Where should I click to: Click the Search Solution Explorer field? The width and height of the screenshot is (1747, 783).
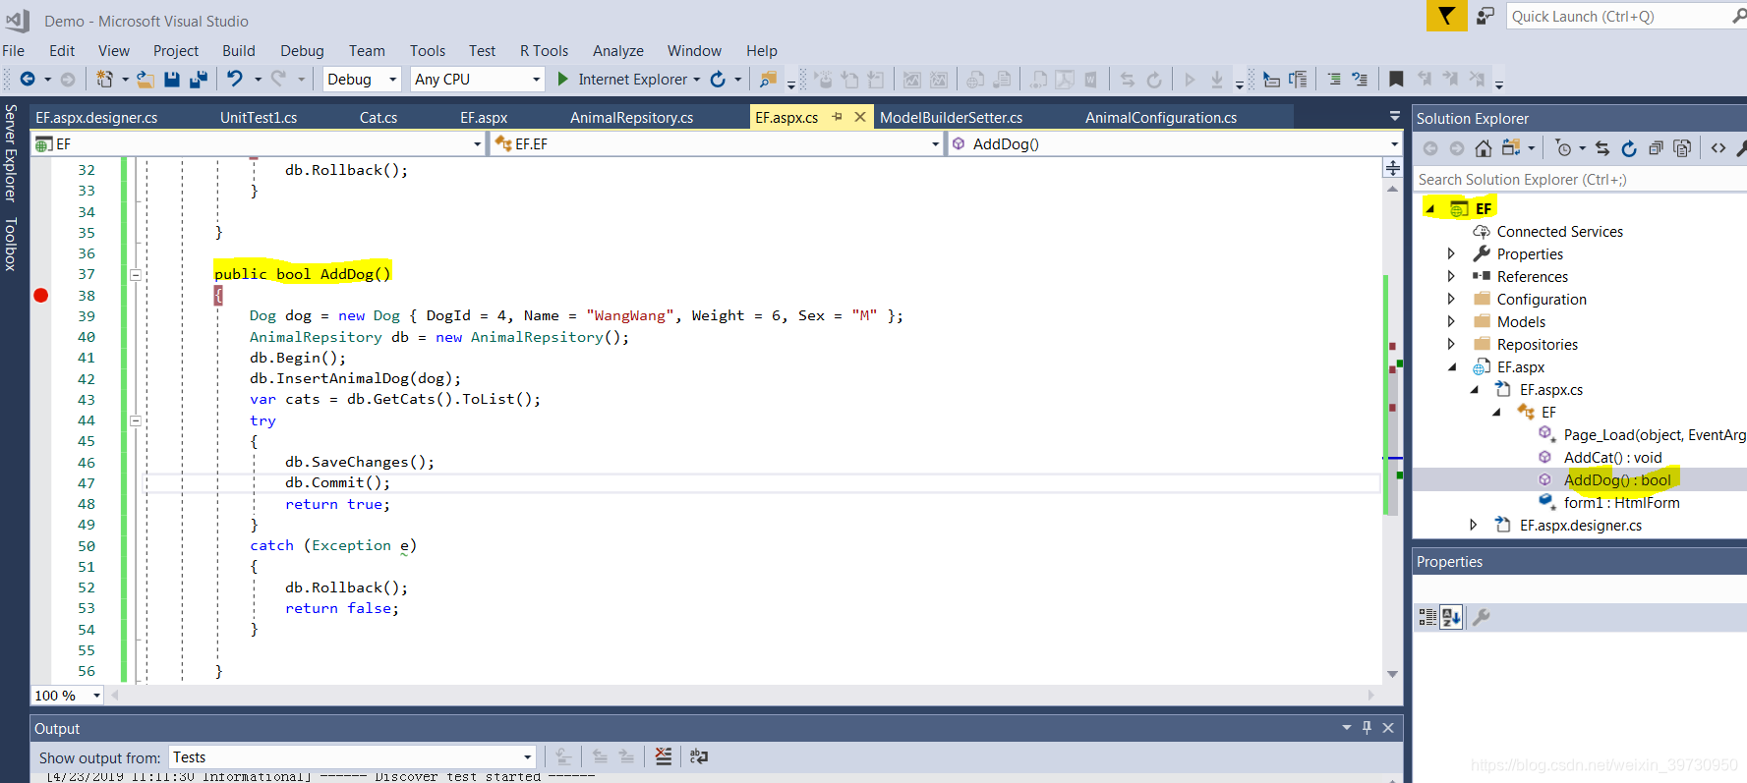(1580, 180)
